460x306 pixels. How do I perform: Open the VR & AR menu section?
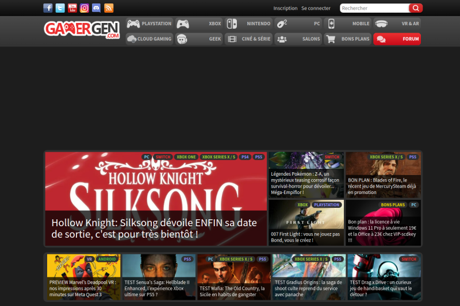397,24
